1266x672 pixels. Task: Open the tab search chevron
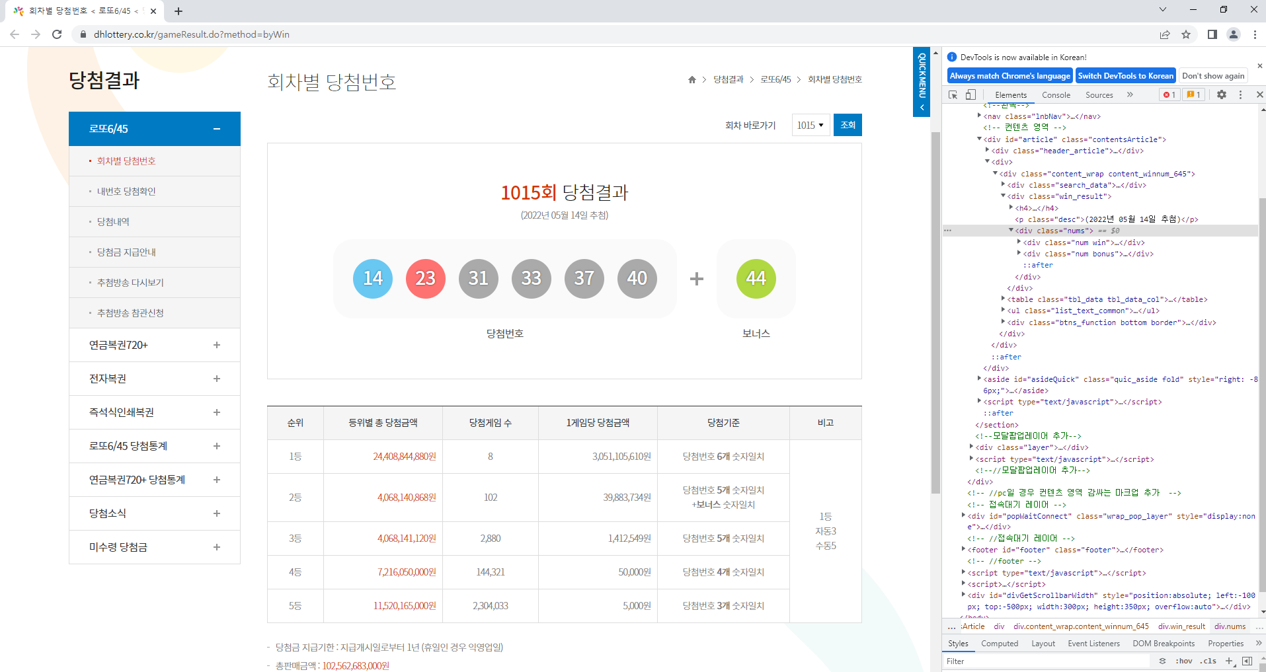[x=1163, y=9]
